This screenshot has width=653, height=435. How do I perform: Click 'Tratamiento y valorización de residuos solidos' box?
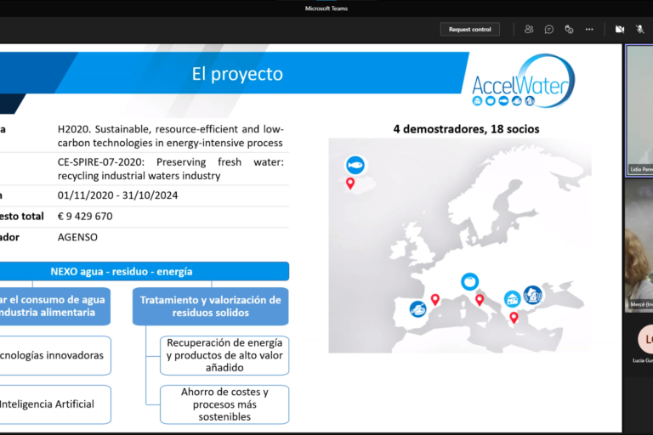(x=210, y=306)
